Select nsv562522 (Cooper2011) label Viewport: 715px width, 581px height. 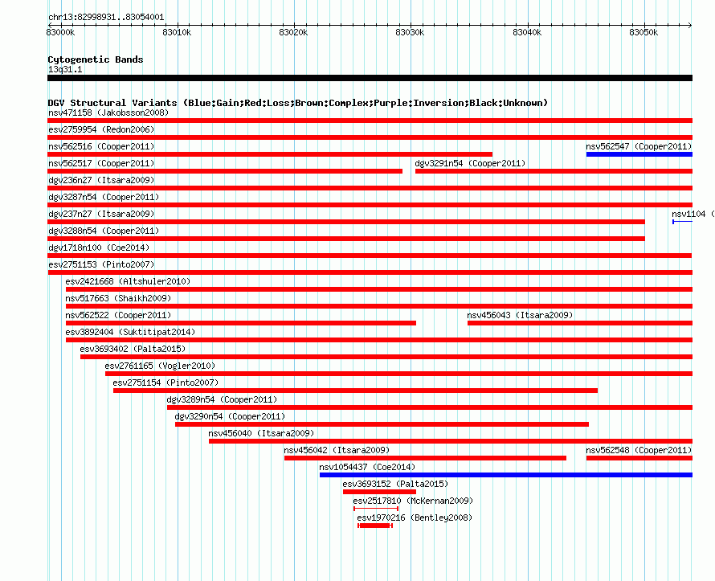click(118, 315)
